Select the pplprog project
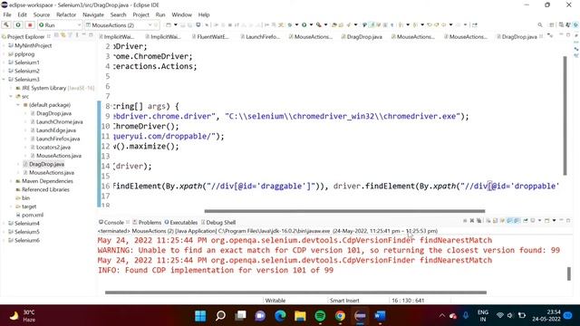The height and width of the screenshot is (326, 580). point(24,54)
